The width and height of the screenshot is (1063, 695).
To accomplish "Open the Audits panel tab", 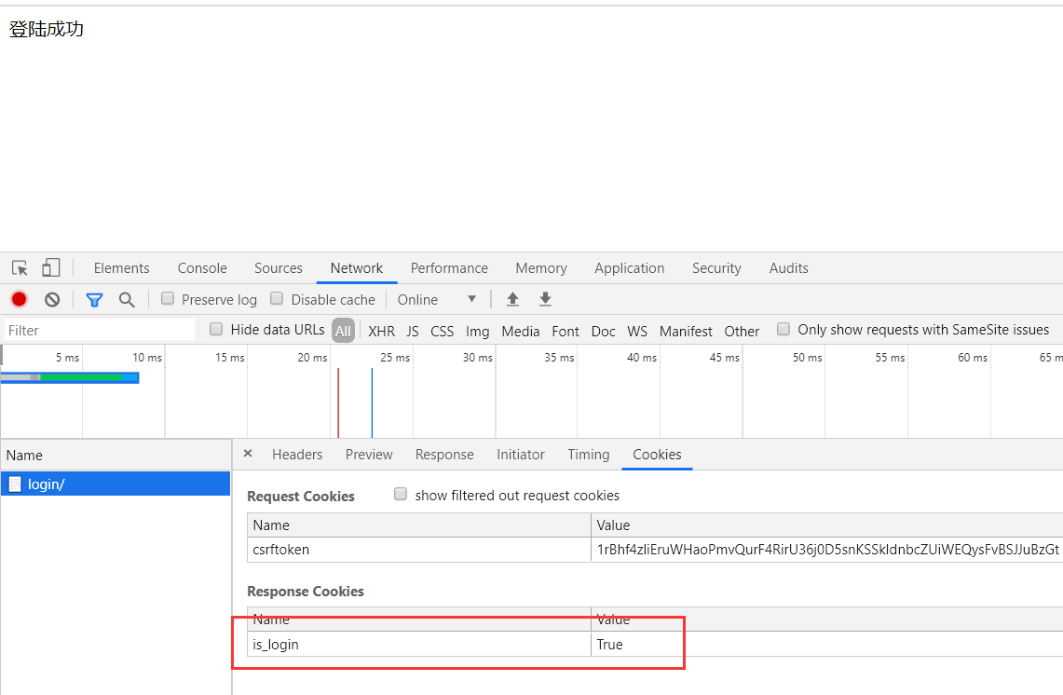I will [x=788, y=267].
